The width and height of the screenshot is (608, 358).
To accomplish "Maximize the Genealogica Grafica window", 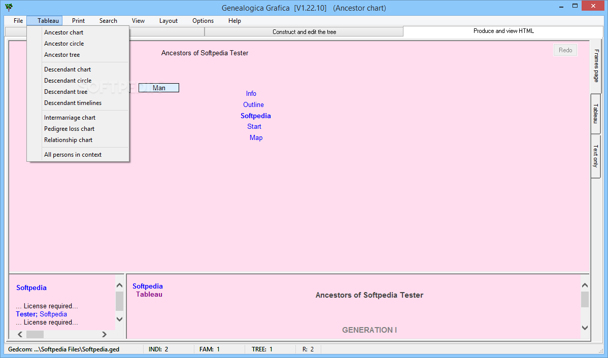I will 575,6.
